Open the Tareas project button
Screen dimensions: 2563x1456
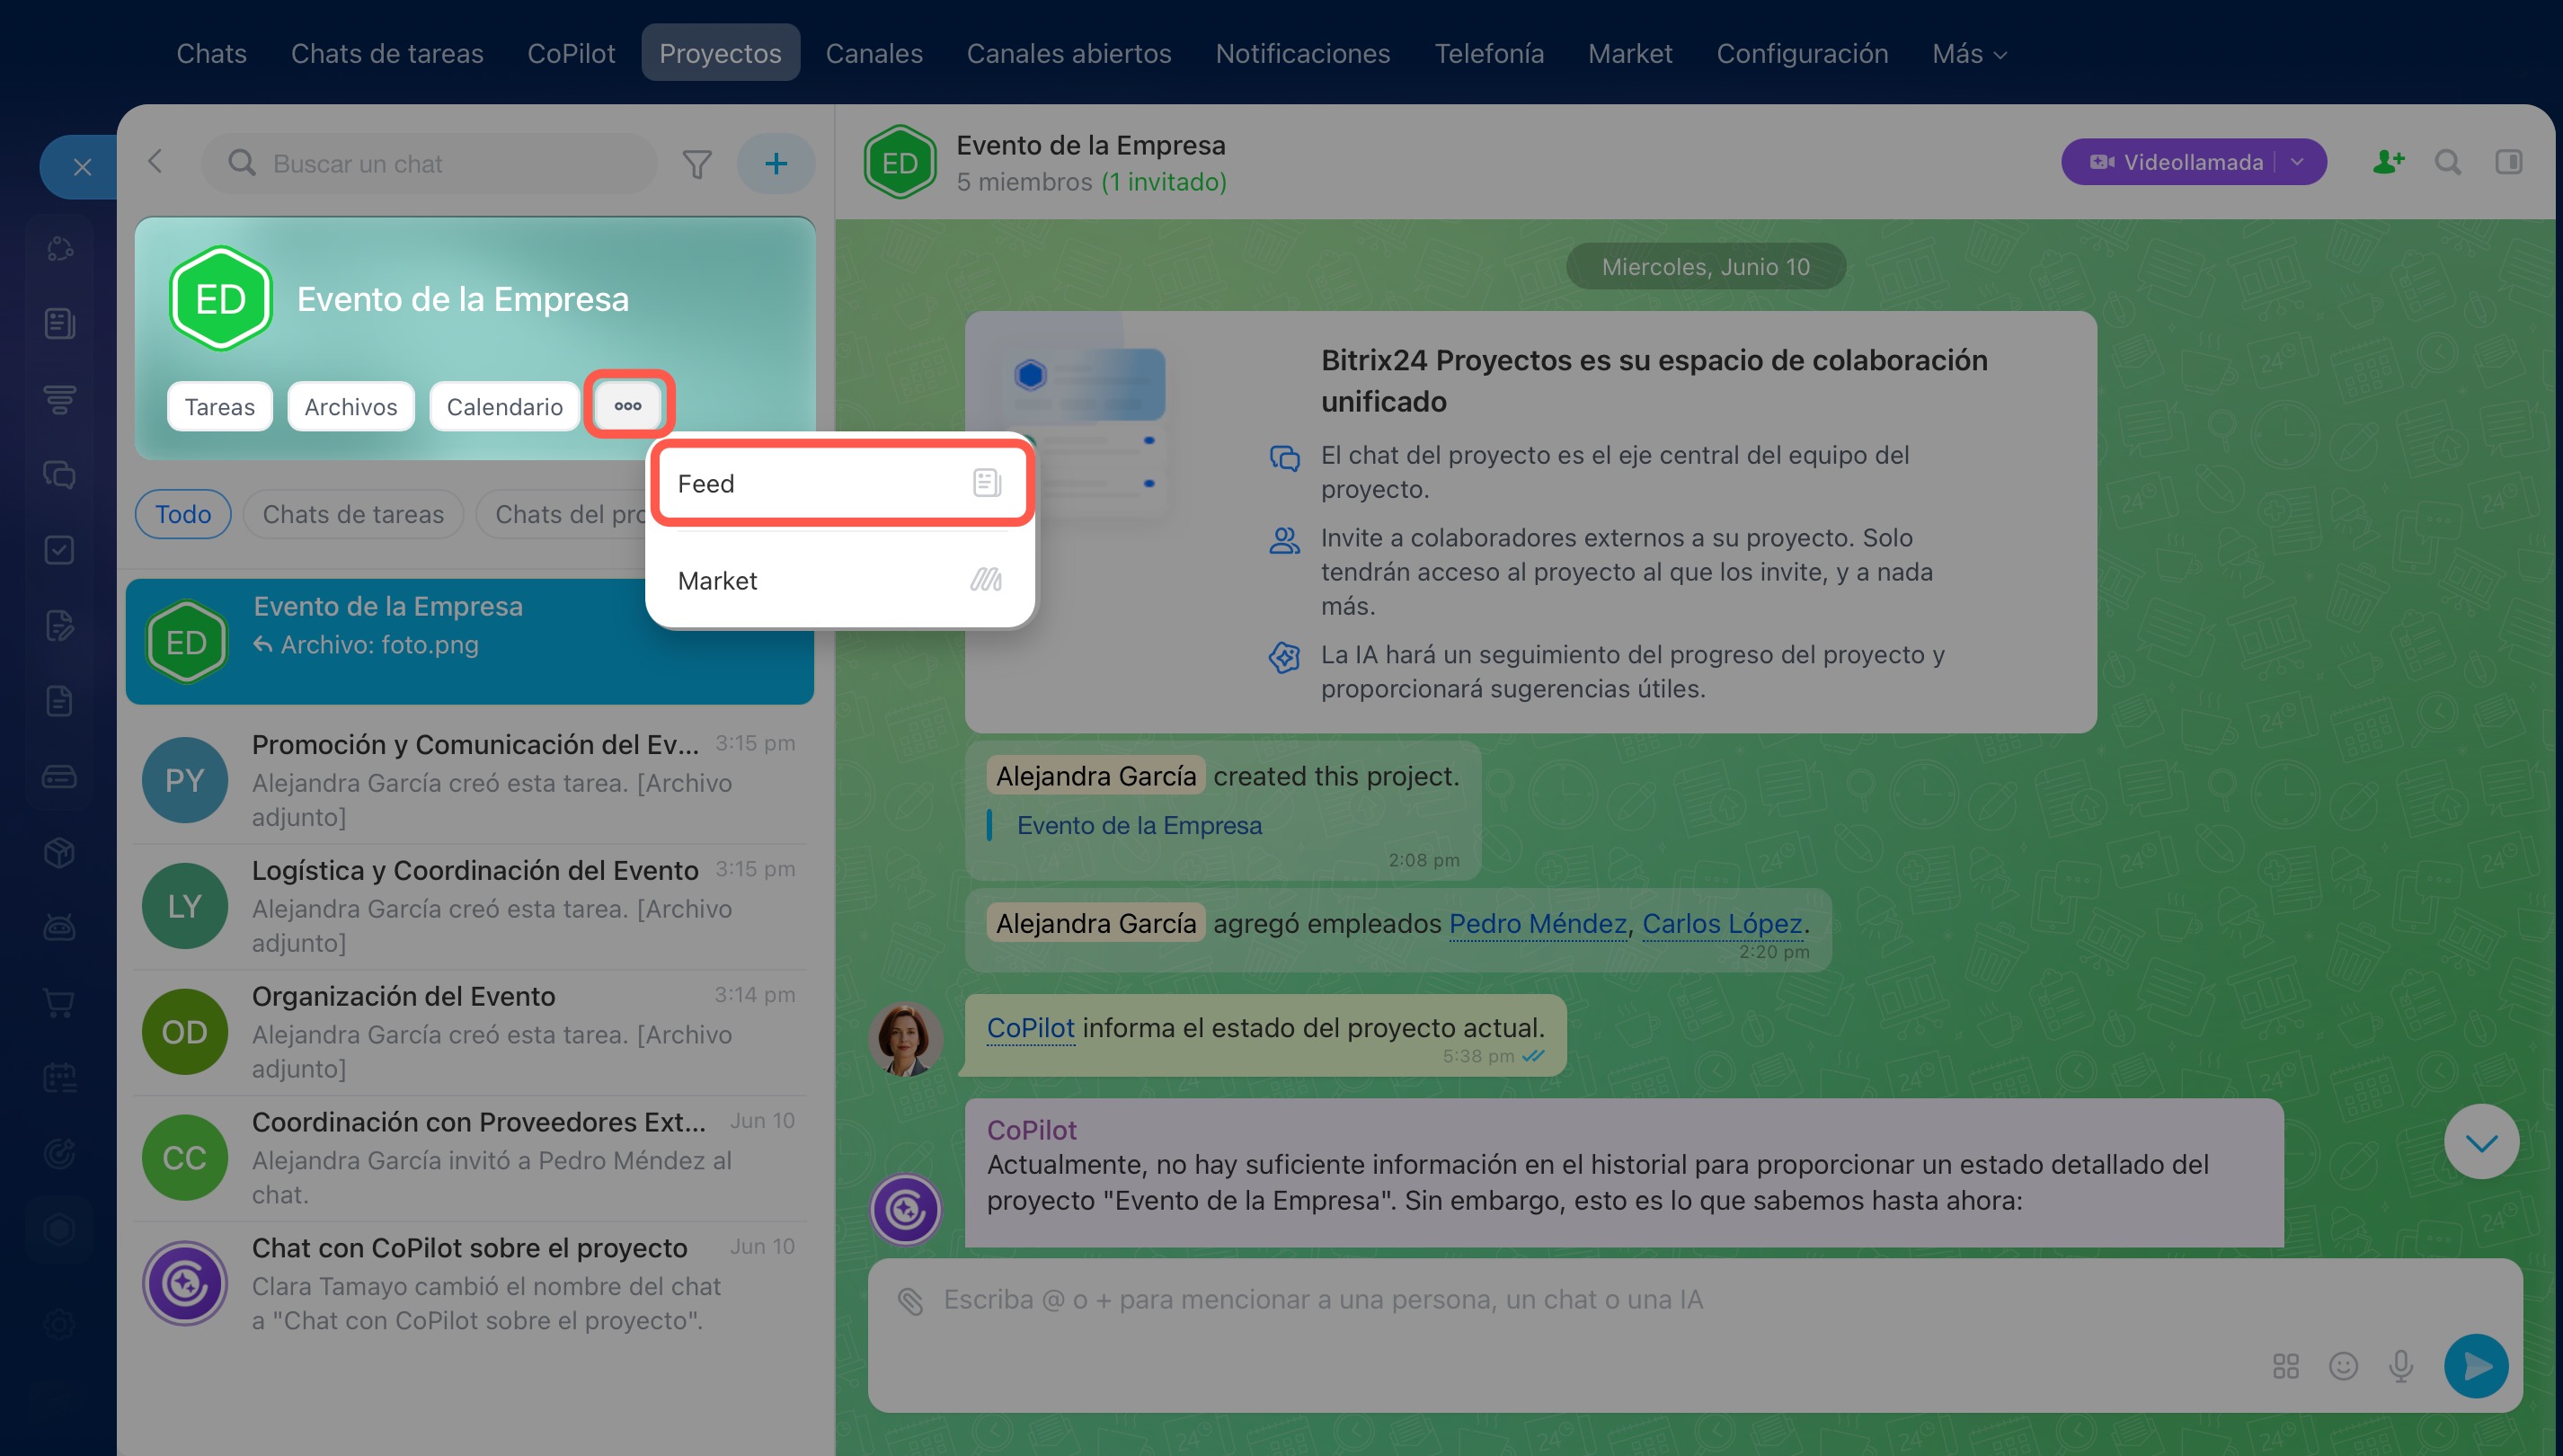point(220,407)
